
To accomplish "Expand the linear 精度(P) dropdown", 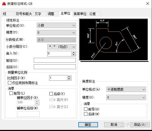I will 56,33.
